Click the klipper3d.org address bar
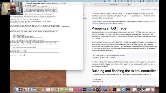The width and height of the screenshot is (166, 93). (113, 5)
